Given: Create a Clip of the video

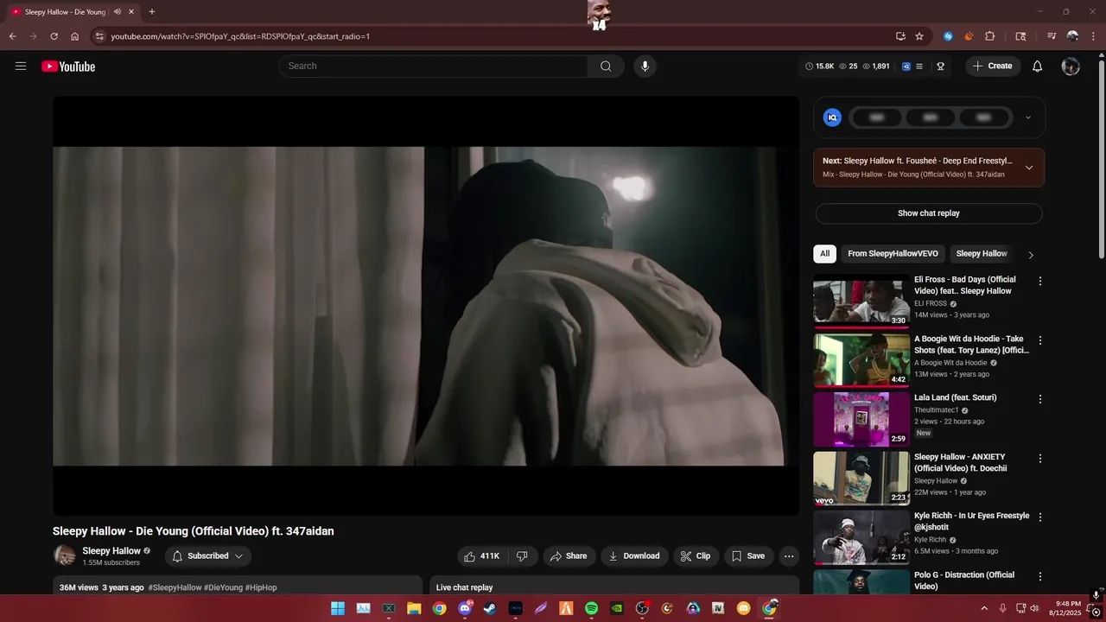Looking at the screenshot, I should 696,556.
